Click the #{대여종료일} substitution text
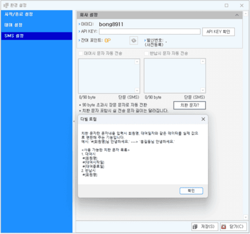 coord(93,167)
